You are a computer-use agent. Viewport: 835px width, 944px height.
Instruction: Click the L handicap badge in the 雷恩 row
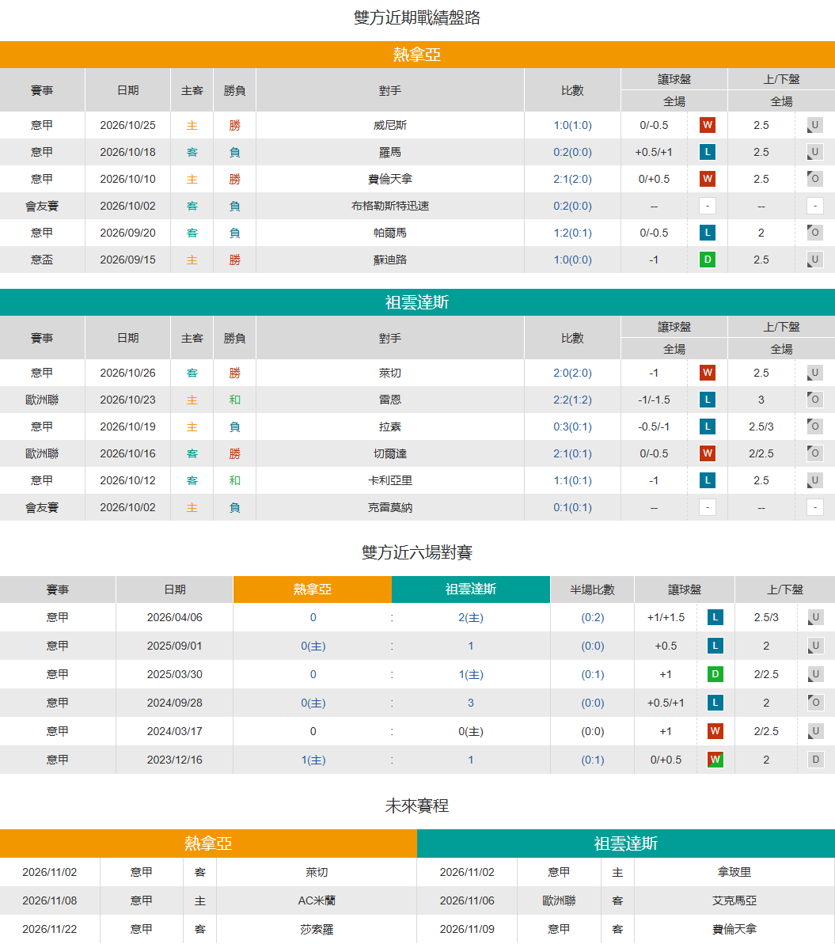pyautogui.click(x=708, y=400)
